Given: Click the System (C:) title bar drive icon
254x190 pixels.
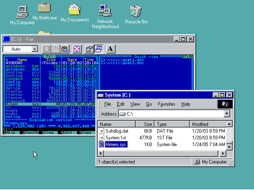Looking at the screenshot, I should [100, 95].
